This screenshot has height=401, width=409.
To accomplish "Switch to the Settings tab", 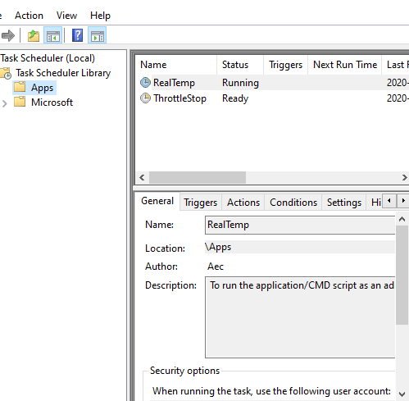I will [344, 203].
